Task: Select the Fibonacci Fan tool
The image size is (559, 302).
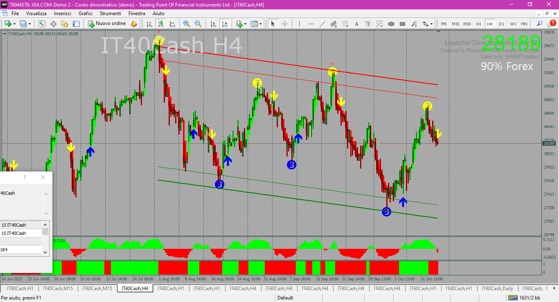Action: (x=415, y=24)
